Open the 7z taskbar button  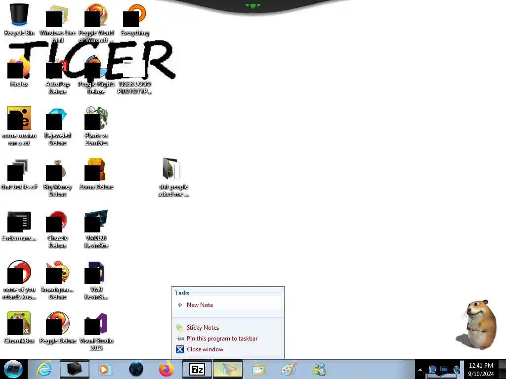pyautogui.click(x=197, y=369)
